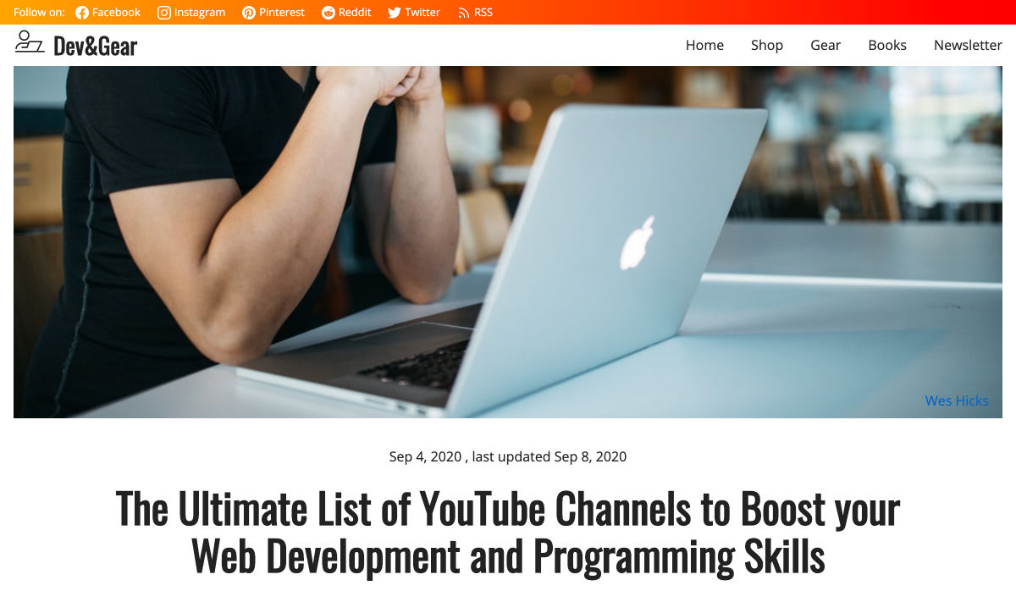
Task: Click the Facebook icon in top bar
Action: [x=82, y=13]
